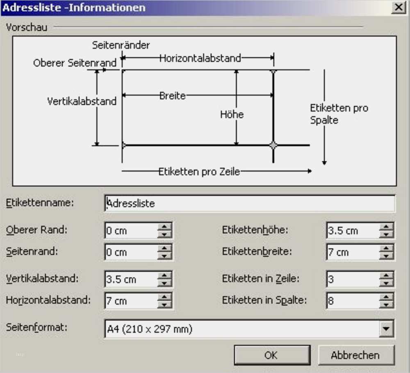The image size is (410, 373).
Task: Select the Etiketten in Zeile field
Action: click(x=353, y=279)
